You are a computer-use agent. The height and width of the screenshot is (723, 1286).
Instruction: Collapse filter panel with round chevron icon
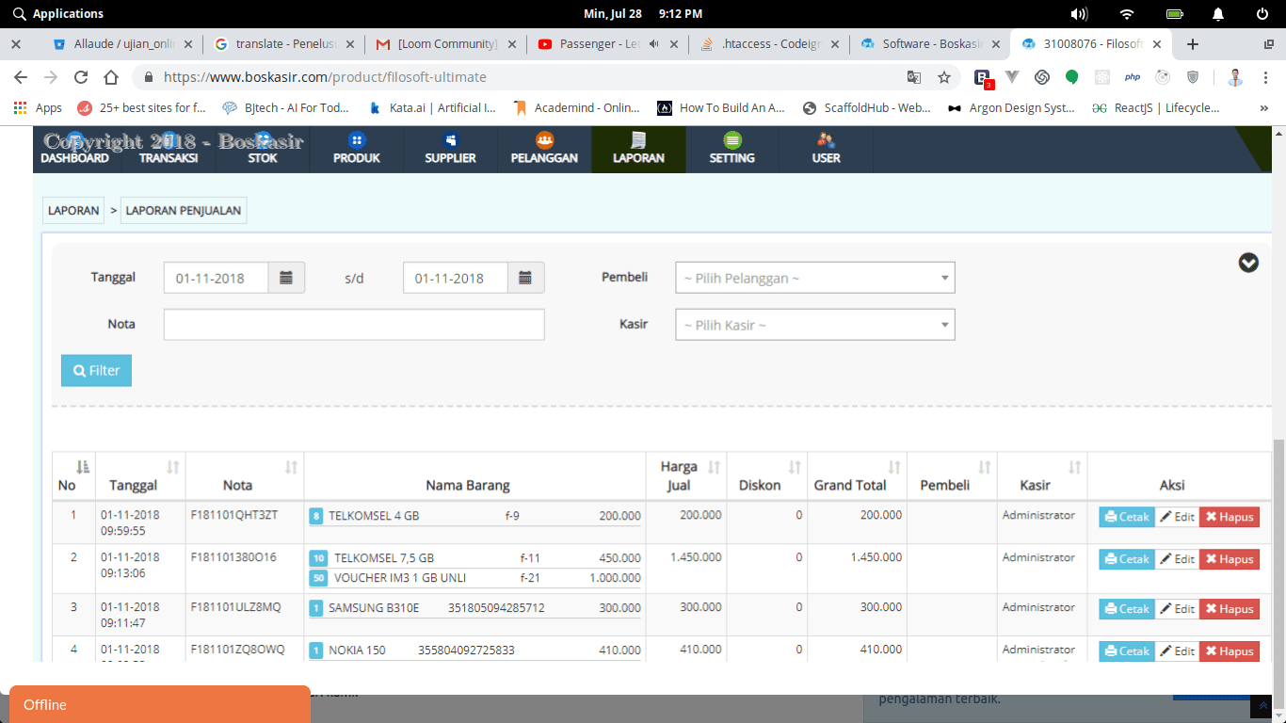1248,263
